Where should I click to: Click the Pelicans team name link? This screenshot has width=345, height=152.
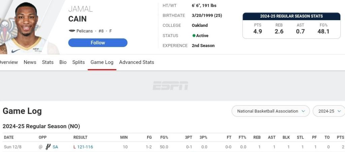[85, 31]
